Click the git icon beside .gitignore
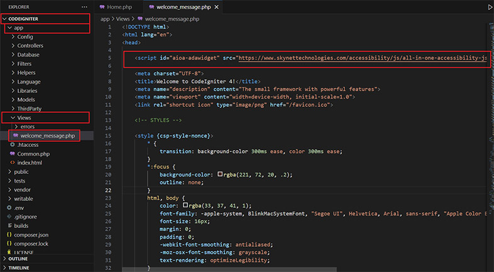The image size is (494, 272). pyautogui.click(x=9, y=217)
